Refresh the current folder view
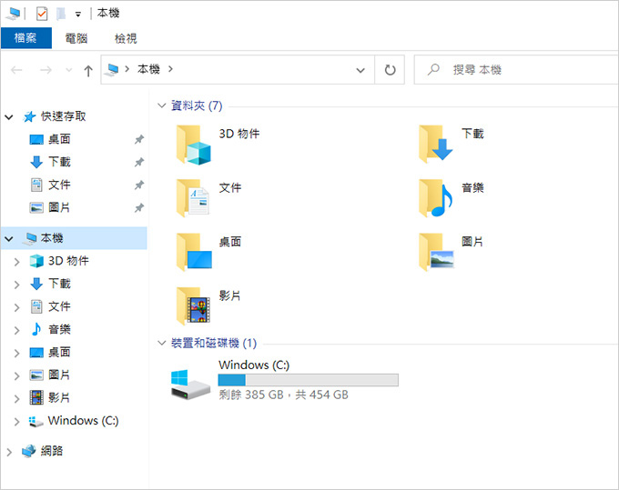The image size is (619, 490). pos(390,70)
